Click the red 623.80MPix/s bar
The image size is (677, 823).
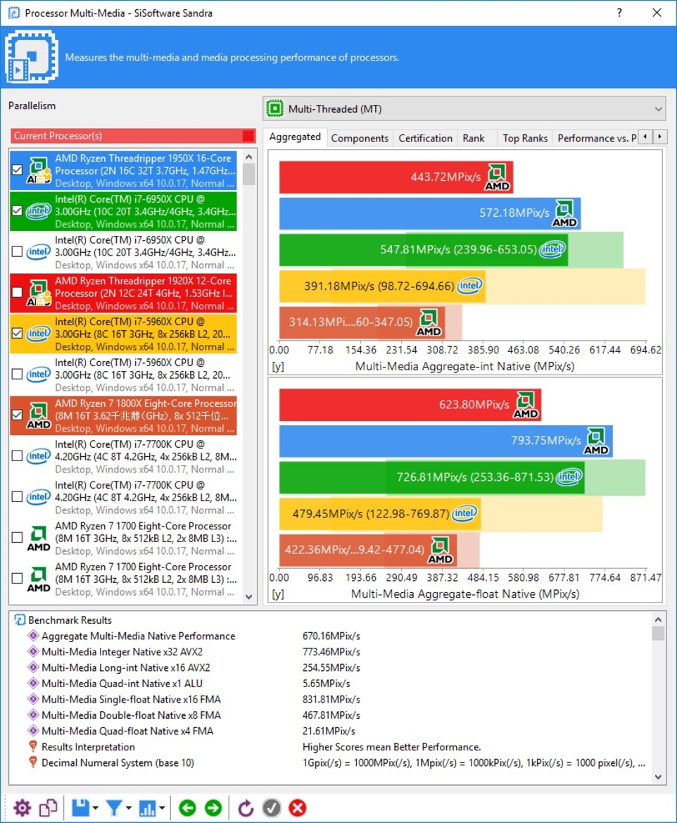(x=410, y=405)
